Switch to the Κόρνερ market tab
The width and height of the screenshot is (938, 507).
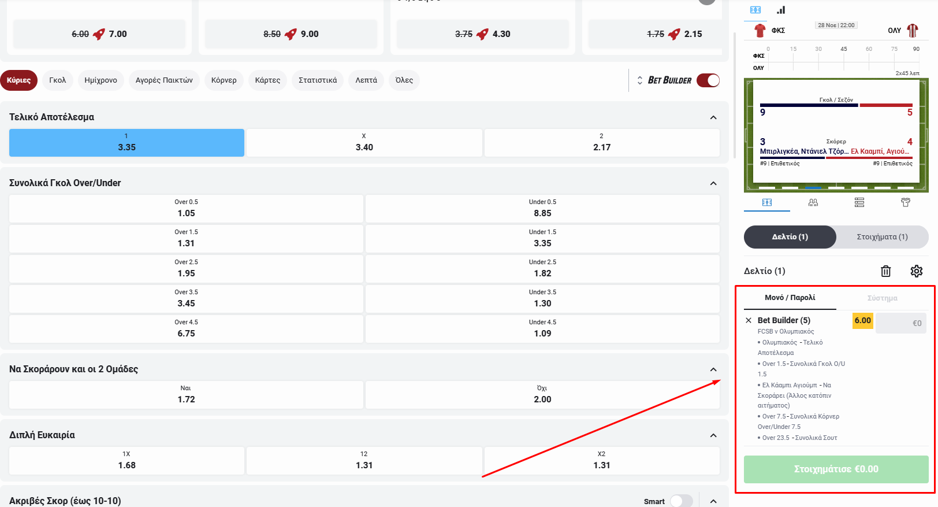(224, 80)
